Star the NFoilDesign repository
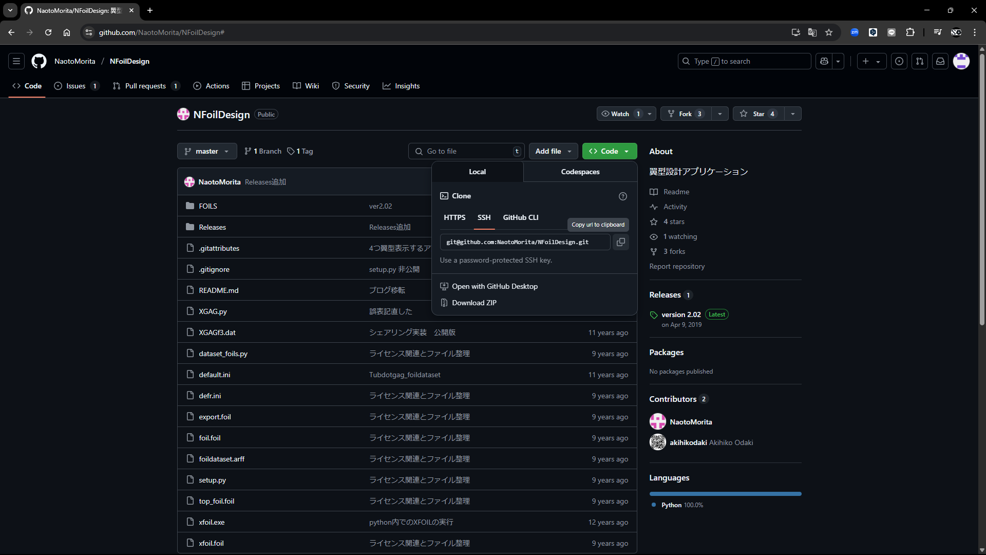 759,114
